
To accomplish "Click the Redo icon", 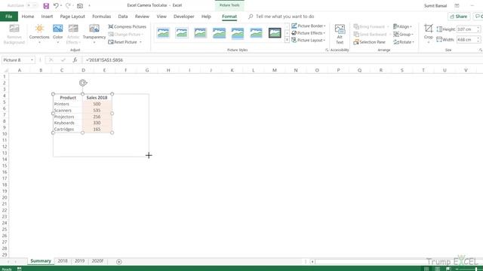I will pyautogui.click(x=68, y=5).
